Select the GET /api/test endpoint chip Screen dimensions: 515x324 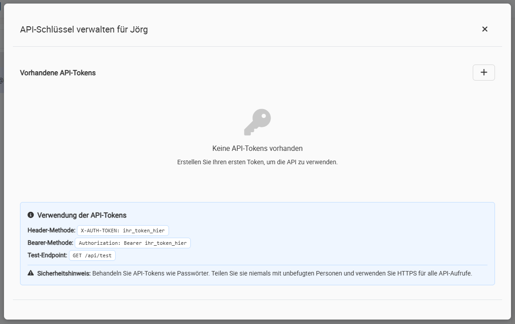pyautogui.click(x=92, y=255)
